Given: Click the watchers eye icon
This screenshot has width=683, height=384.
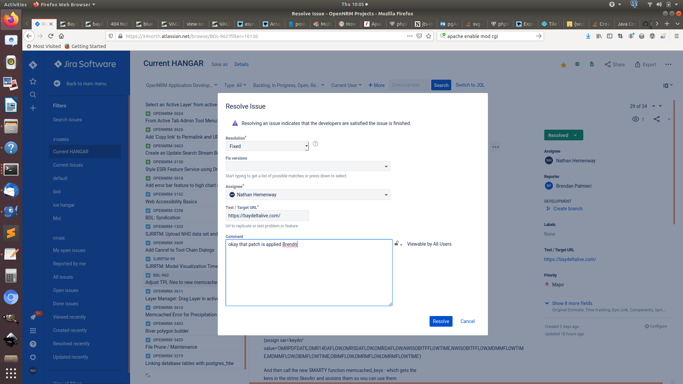Looking at the screenshot, I should 636,119.
